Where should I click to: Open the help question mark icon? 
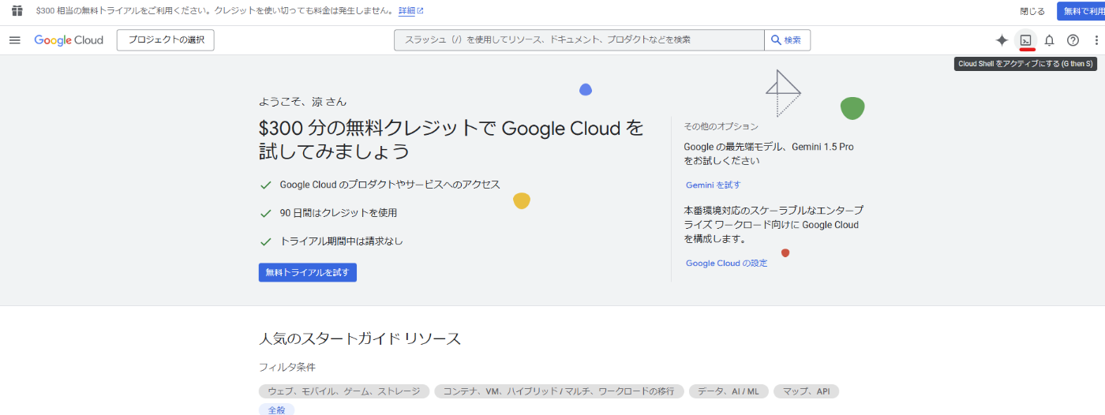(x=1073, y=40)
